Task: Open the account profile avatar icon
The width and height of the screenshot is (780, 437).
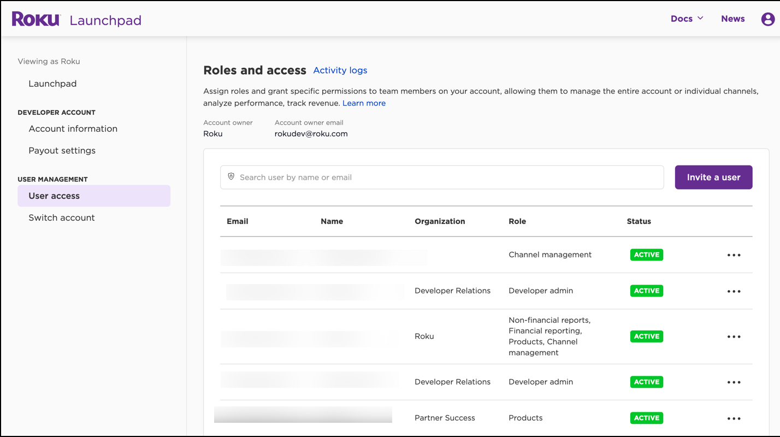Action: [x=767, y=19]
